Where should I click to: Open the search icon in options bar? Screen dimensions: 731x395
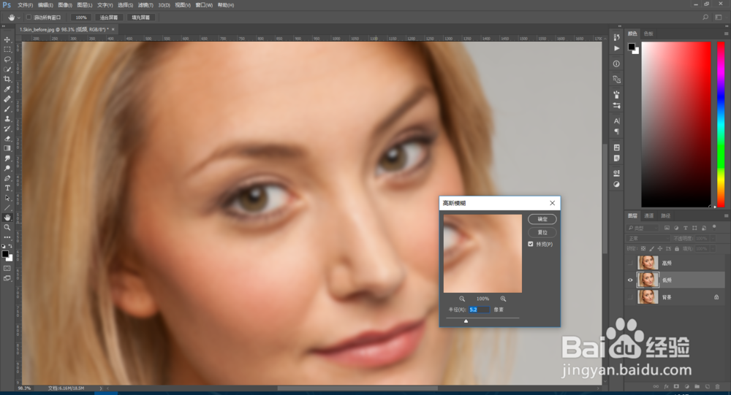705,18
